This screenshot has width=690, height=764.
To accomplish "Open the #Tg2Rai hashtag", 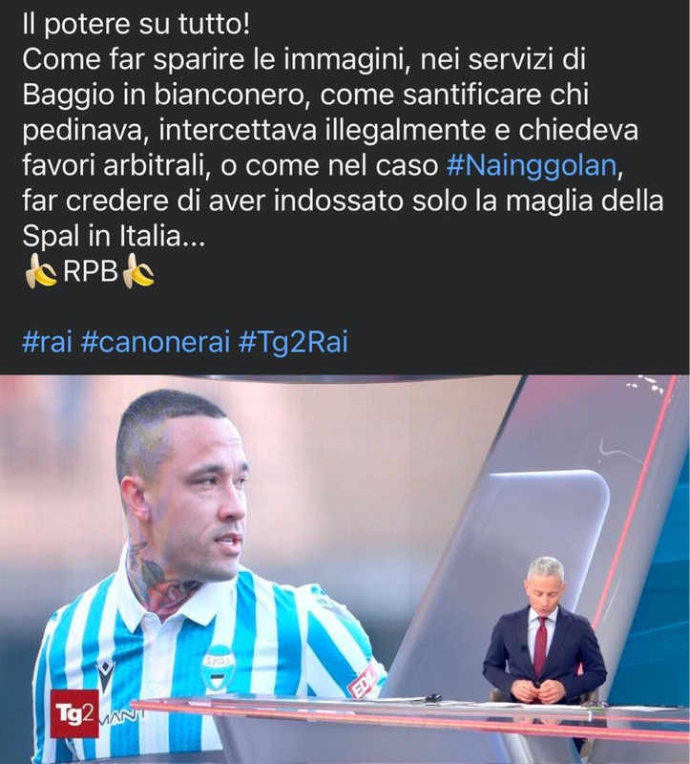I will click(x=293, y=342).
